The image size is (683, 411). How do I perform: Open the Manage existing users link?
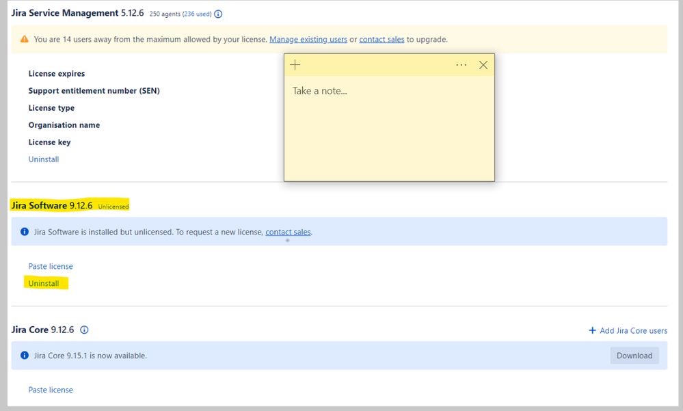(308, 39)
